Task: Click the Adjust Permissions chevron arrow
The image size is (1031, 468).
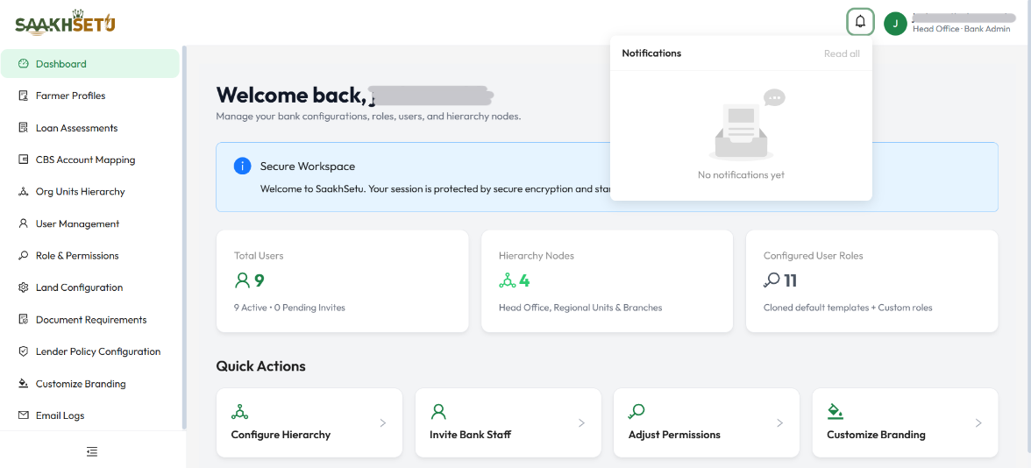Action: click(x=780, y=423)
